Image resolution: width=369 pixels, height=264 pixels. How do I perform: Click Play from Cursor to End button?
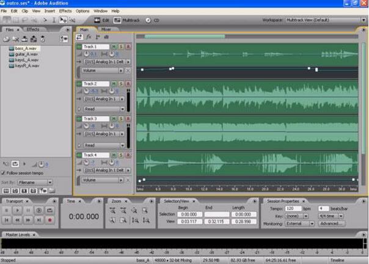39,210
